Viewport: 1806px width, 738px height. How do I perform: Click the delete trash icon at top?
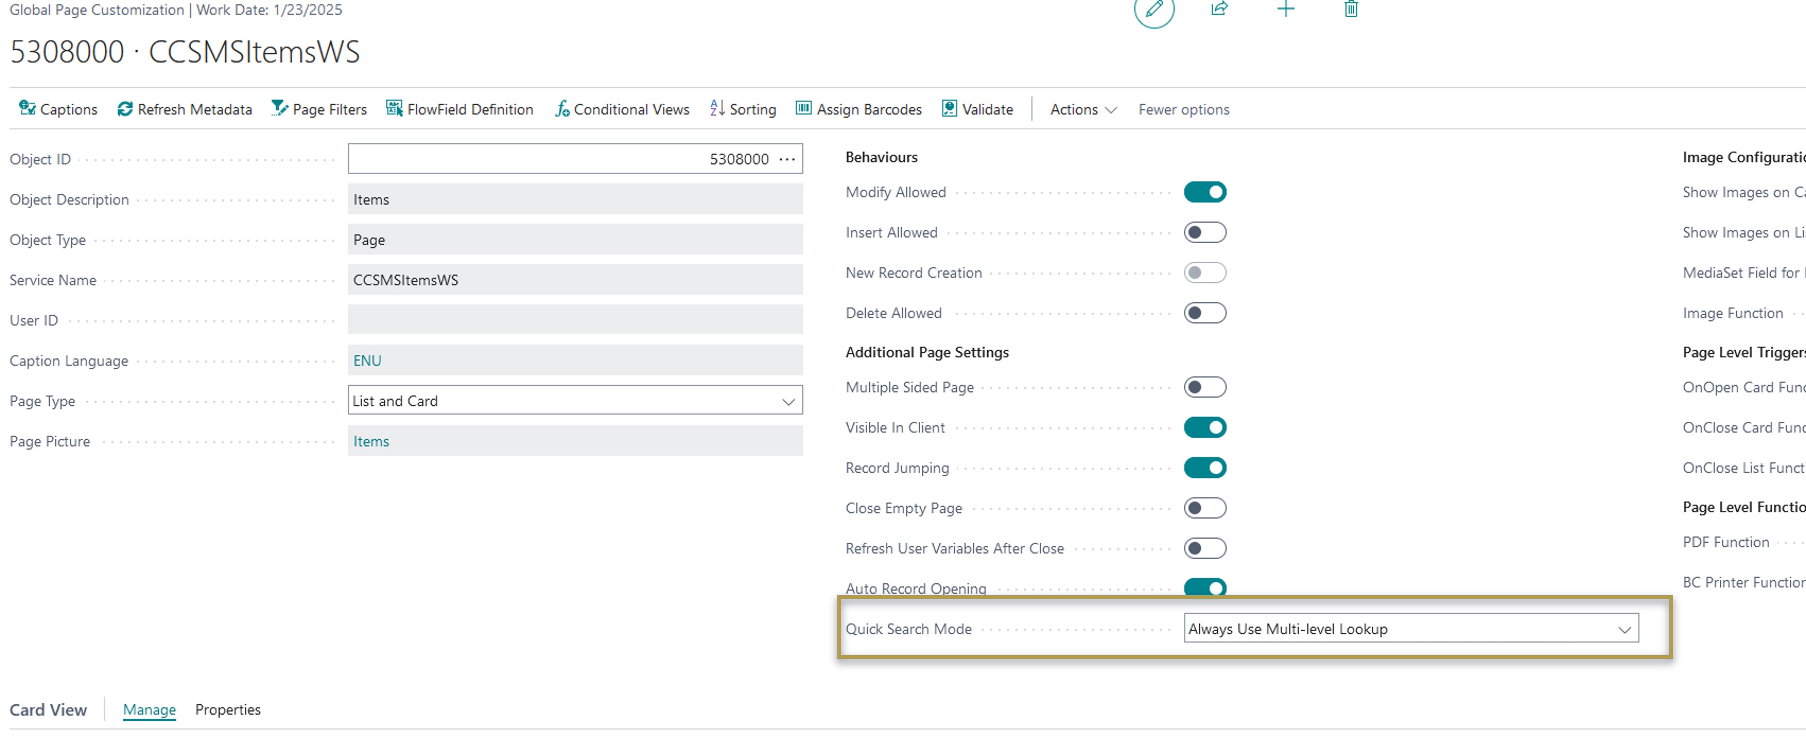(1350, 10)
